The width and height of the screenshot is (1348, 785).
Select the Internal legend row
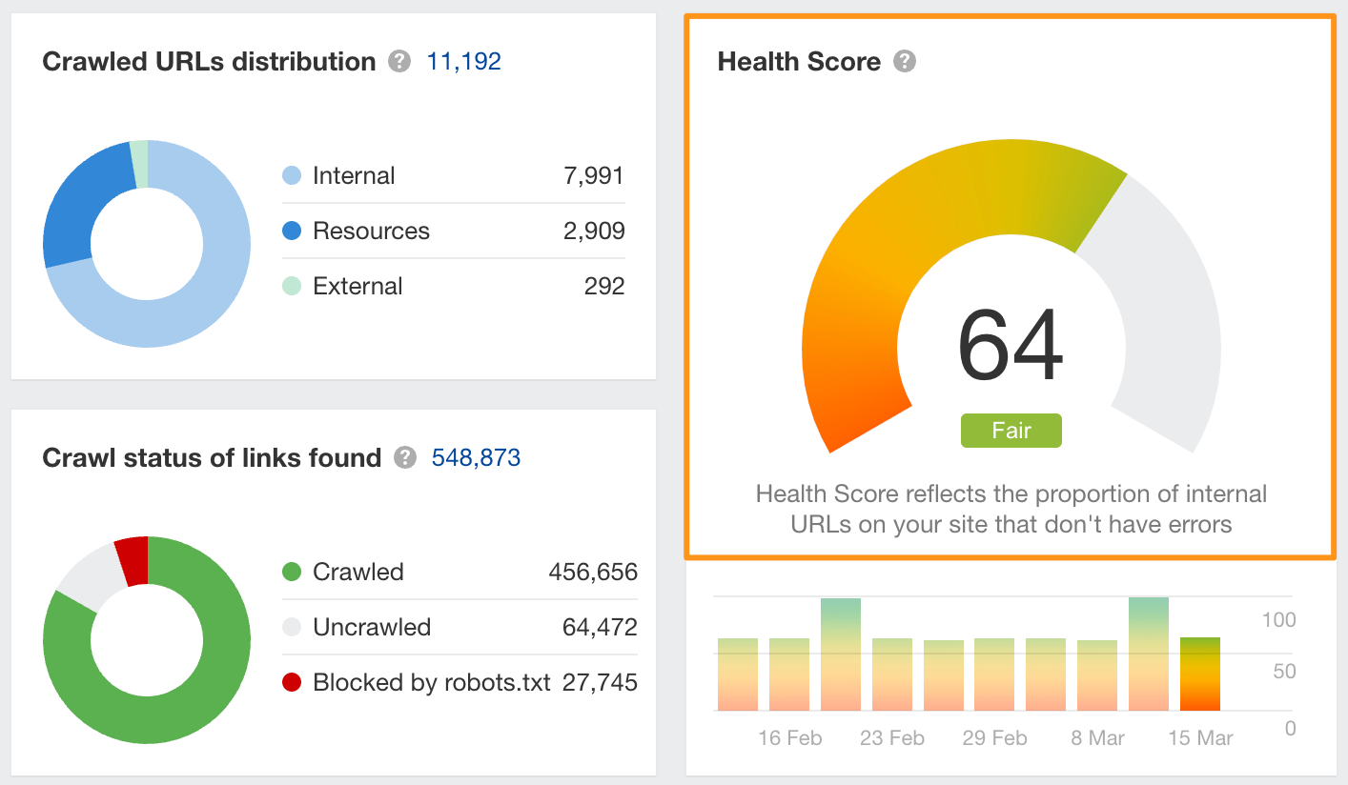coord(454,176)
